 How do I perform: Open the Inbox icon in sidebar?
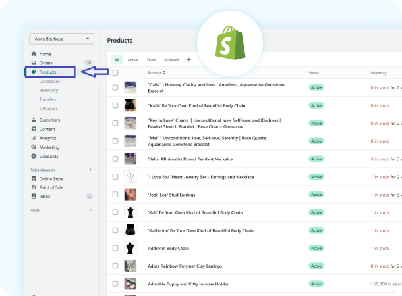pyautogui.click(x=34, y=196)
